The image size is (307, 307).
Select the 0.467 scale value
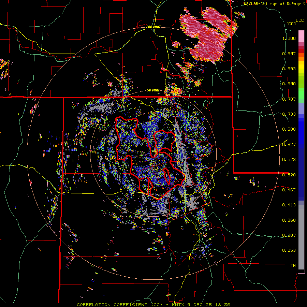pyautogui.click(x=289, y=190)
